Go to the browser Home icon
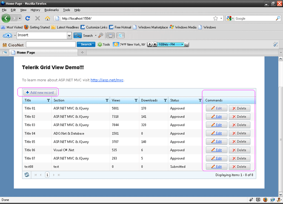Screen dimensions: 283x204 click(47, 19)
